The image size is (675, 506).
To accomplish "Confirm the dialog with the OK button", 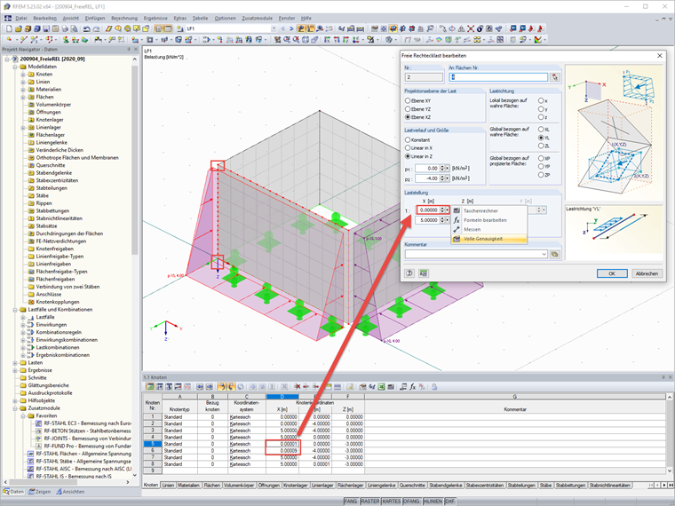I will pyautogui.click(x=612, y=273).
